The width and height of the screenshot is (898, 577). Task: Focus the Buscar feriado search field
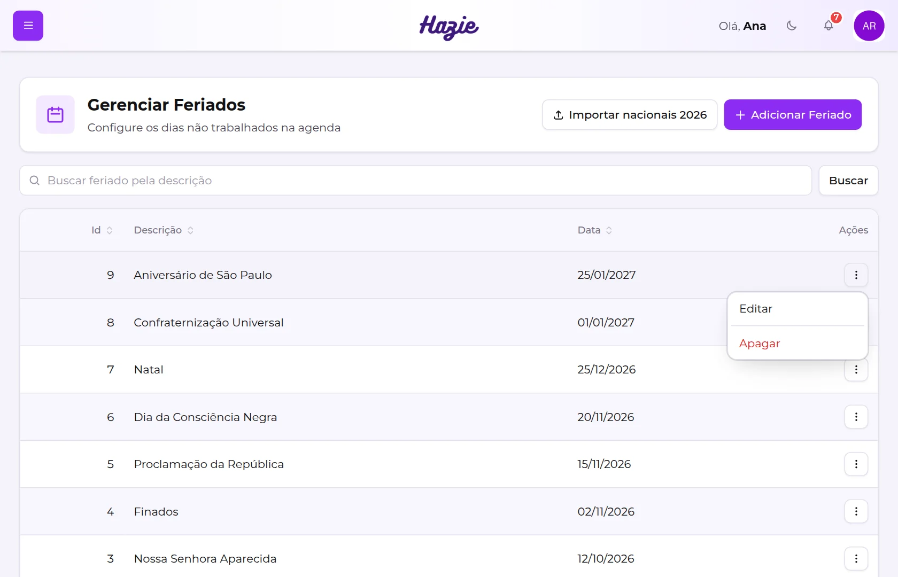416,181
